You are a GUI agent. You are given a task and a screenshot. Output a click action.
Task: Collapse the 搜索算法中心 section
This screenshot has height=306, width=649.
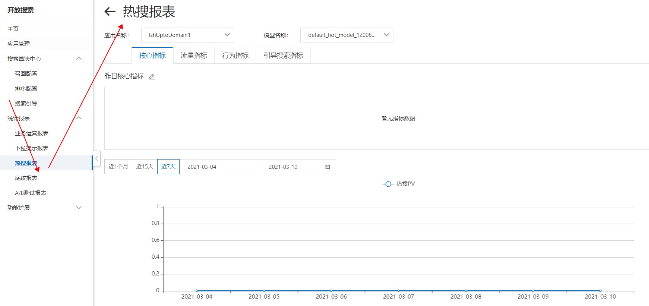79,59
